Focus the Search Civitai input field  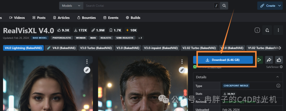click(x=149, y=6)
